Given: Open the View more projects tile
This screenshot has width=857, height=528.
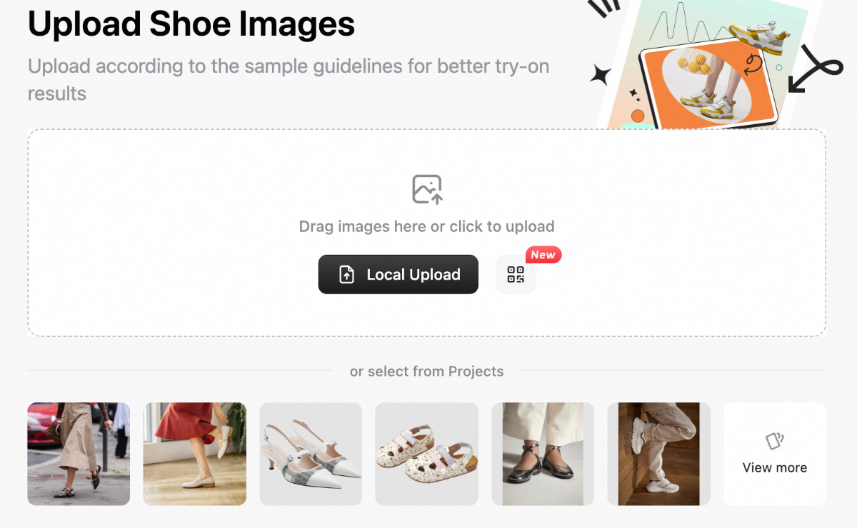Looking at the screenshot, I should coord(775,454).
